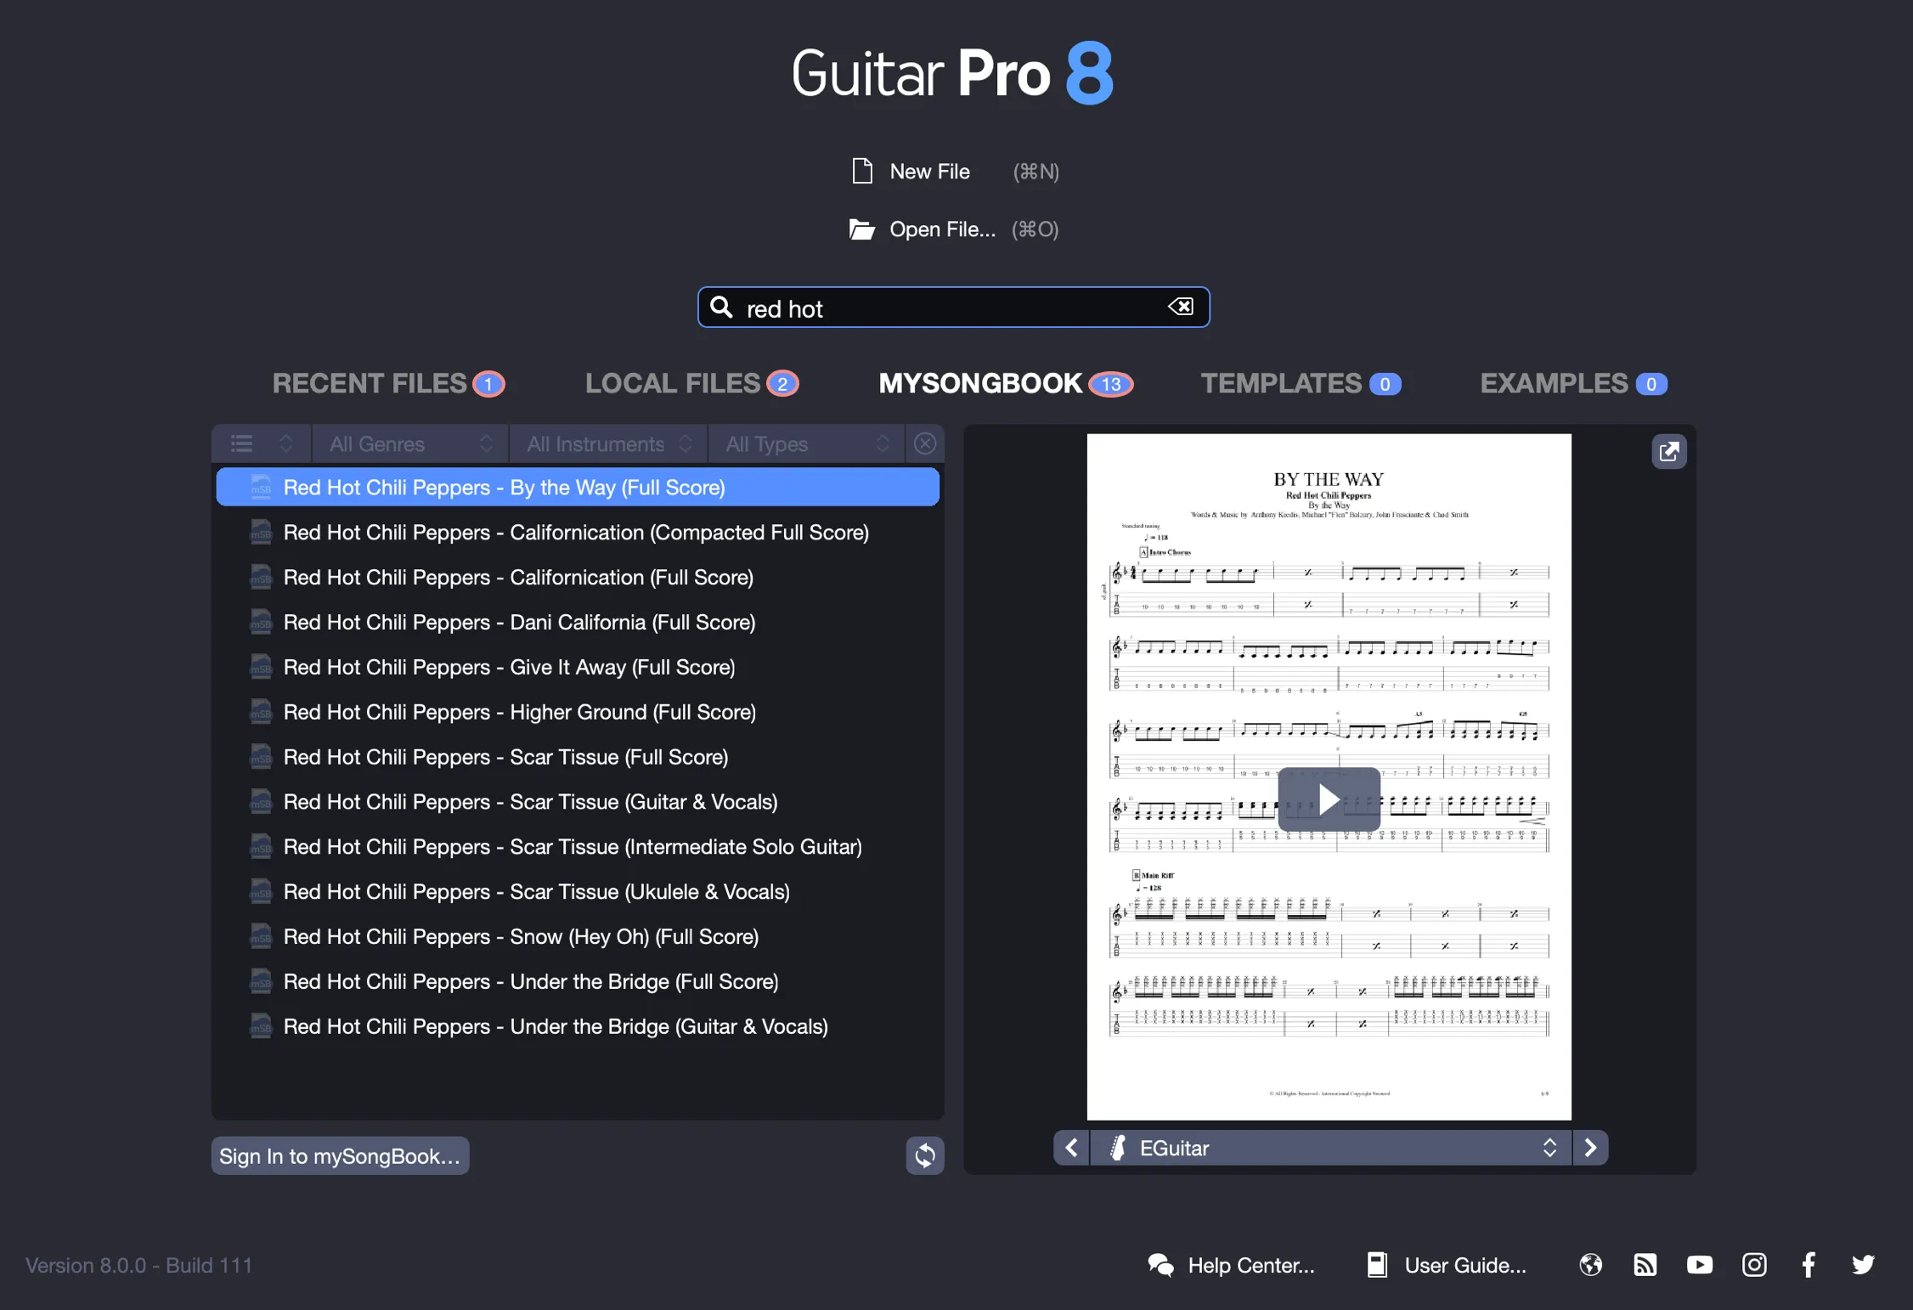Open the Facebook icon
This screenshot has height=1310, width=1913.
1809,1265
